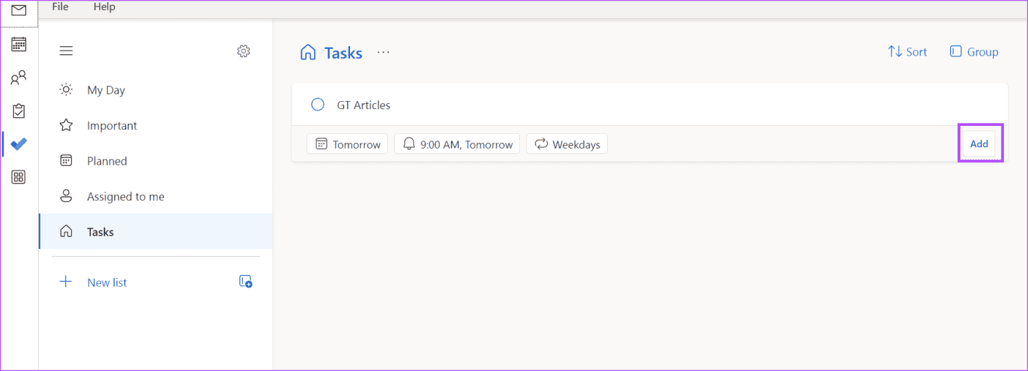Screen dimensions: 1028x371
Task: Change the Weekdays repeat setting
Action: 567,144
